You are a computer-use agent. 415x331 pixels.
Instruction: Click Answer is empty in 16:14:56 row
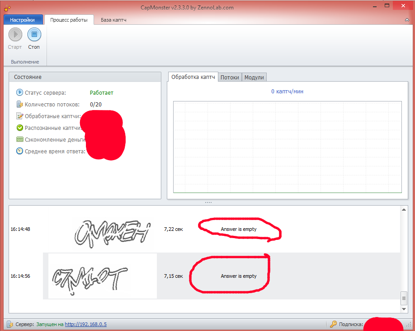(238, 276)
